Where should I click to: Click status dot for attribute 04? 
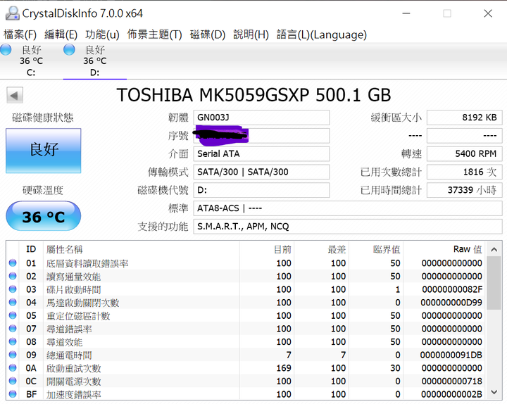point(13,302)
